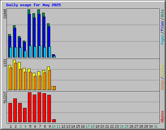
Task: Click day 23 label on x-axis
Action: coord(117,126)
